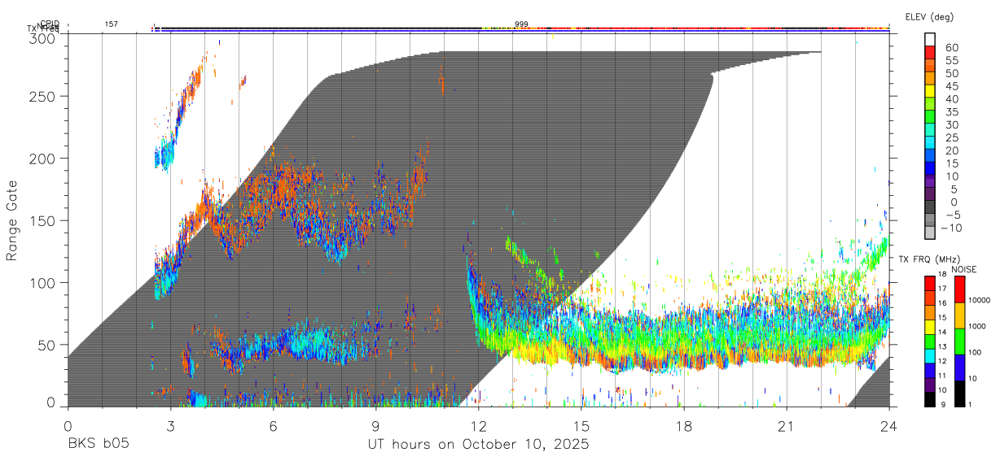Image resolution: width=1000 pixels, height=461 pixels.
Task: Click the y-axis tick label '50'
Action: click(48, 345)
